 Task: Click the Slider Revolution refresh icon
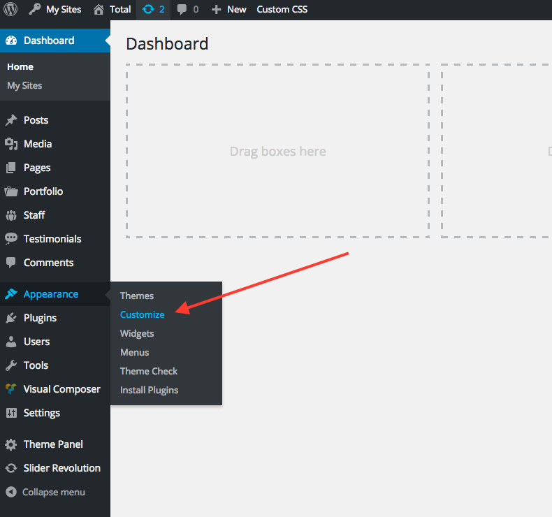coord(11,468)
